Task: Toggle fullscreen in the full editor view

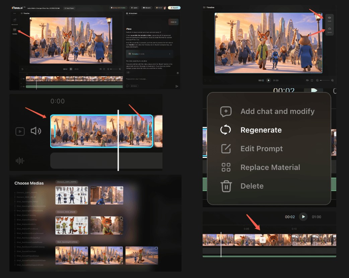Action: pyautogui.click(x=104, y=69)
